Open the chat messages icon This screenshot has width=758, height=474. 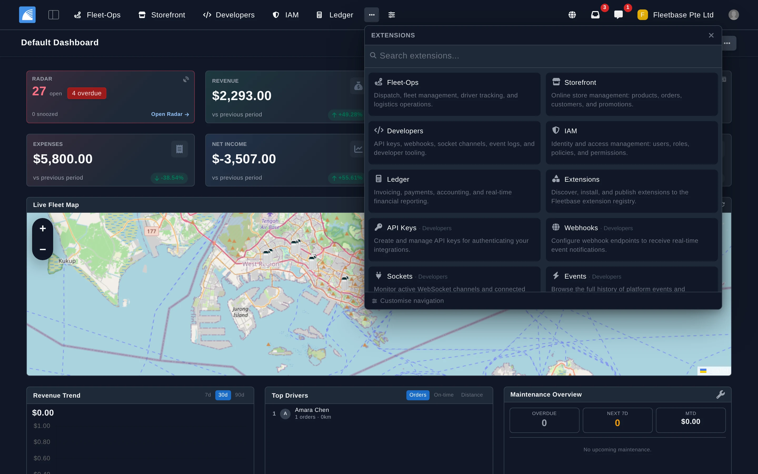[x=618, y=15]
